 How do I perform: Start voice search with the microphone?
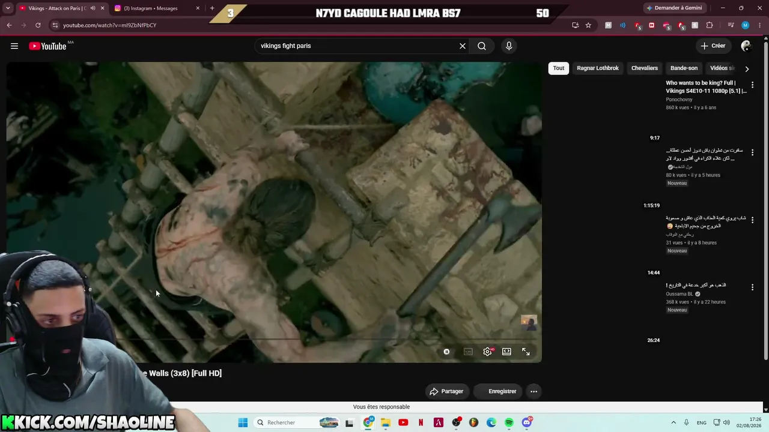point(509,46)
